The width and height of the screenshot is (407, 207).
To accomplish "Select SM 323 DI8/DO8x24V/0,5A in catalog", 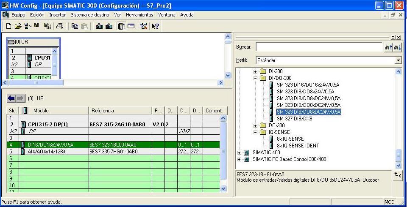I will click(x=305, y=92).
